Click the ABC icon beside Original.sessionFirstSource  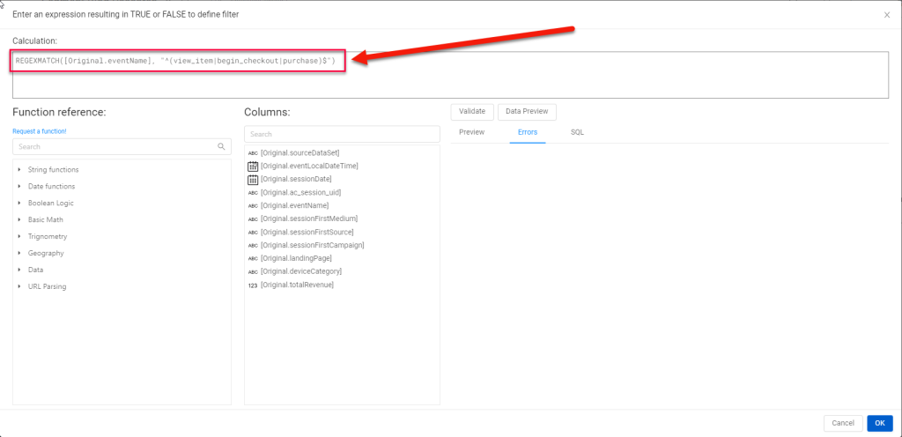(253, 233)
